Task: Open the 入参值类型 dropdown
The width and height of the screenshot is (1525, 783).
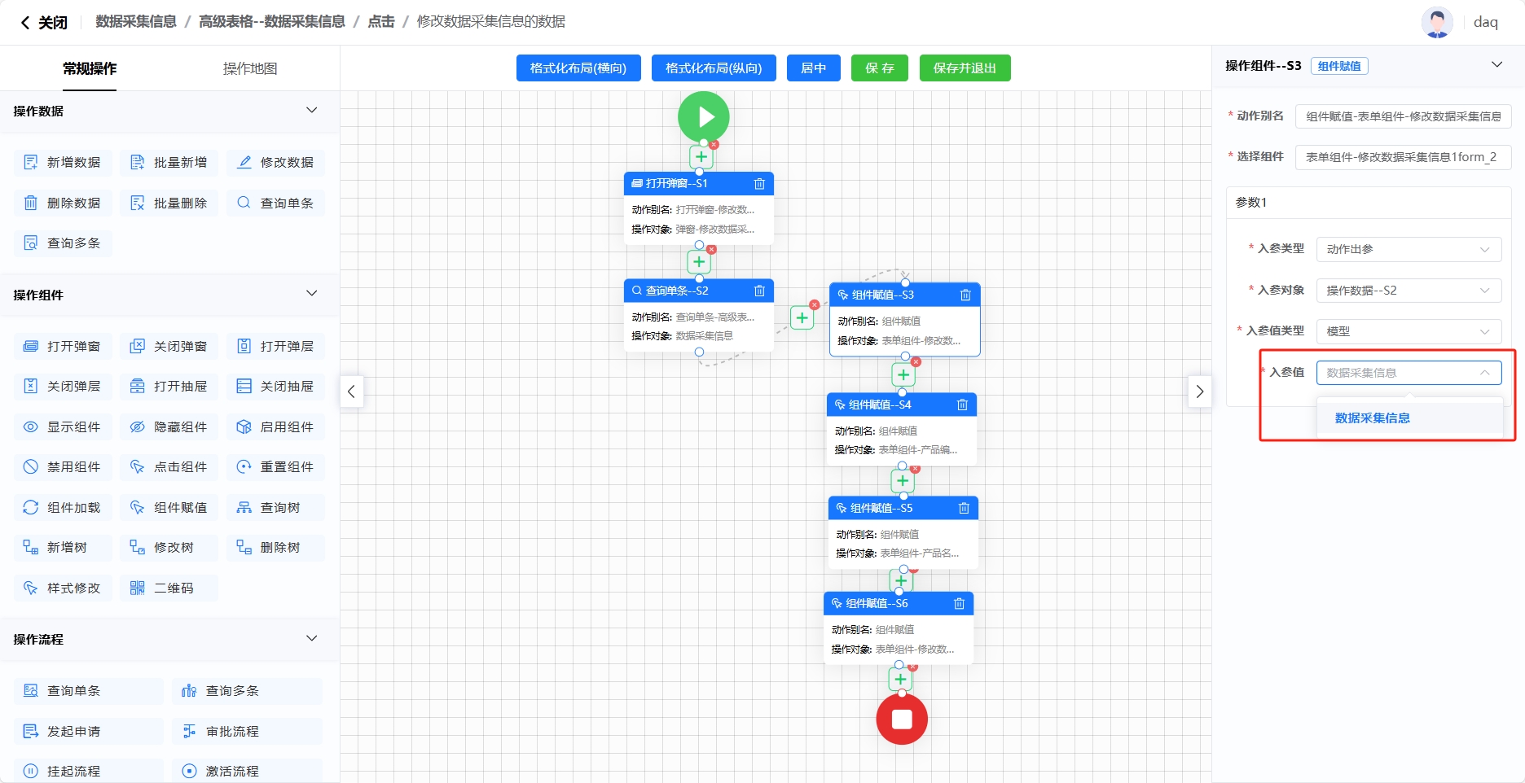Action: tap(1408, 331)
